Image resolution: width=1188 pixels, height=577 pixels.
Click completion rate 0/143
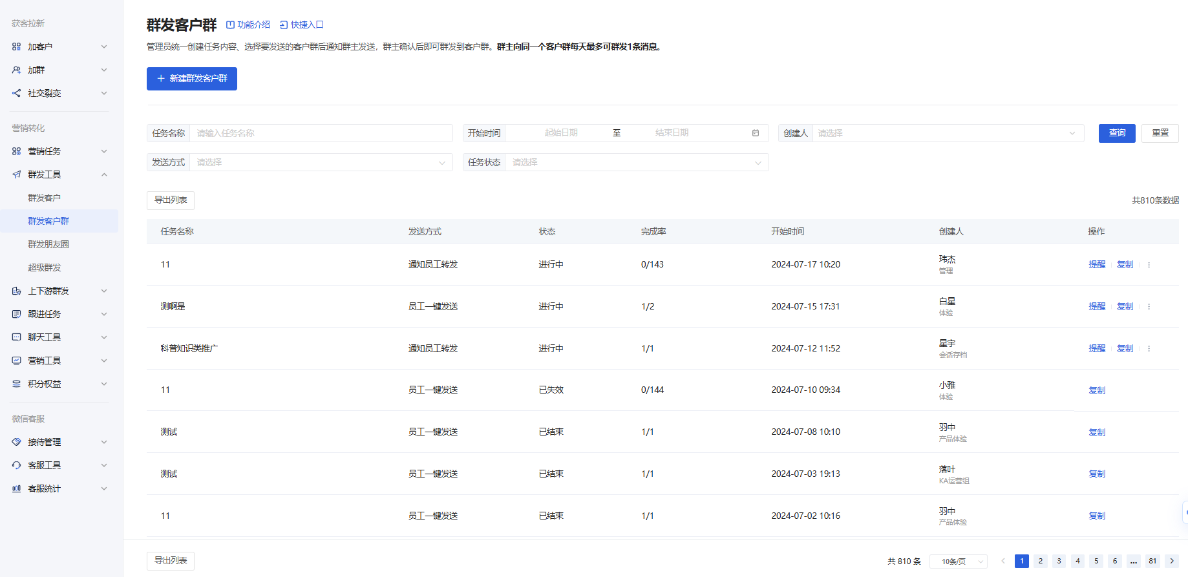pos(652,264)
